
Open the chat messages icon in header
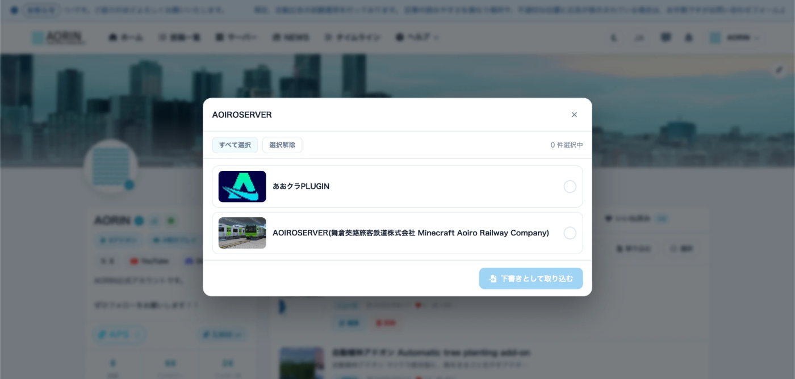click(x=666, y=37)
